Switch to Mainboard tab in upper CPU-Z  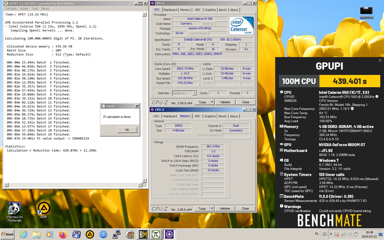tap(170, 10)
